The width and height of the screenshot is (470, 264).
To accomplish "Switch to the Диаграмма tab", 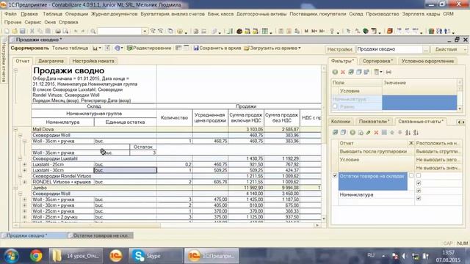I will (51, 61).
